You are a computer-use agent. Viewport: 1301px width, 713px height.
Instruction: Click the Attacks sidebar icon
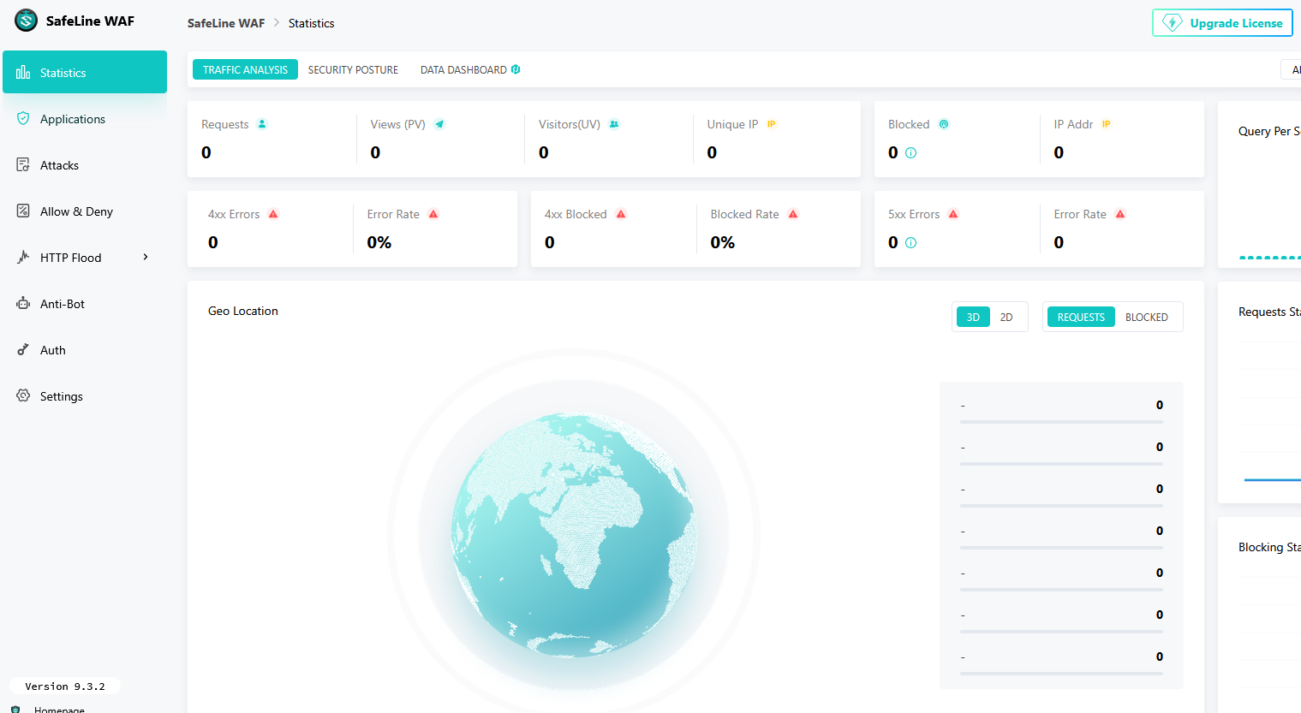pos(23,165)
